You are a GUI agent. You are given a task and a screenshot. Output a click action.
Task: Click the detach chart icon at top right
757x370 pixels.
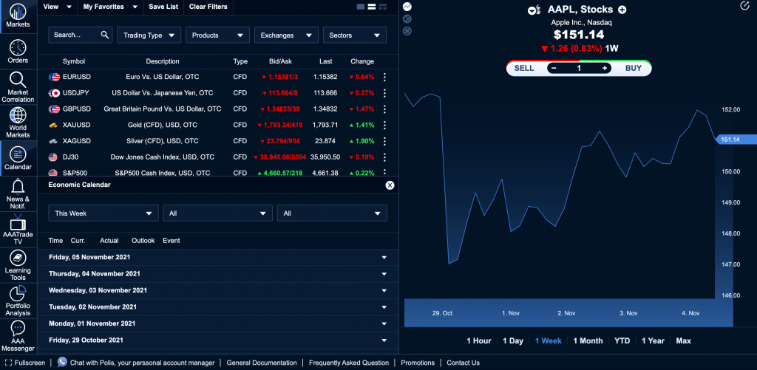point(744,6)
